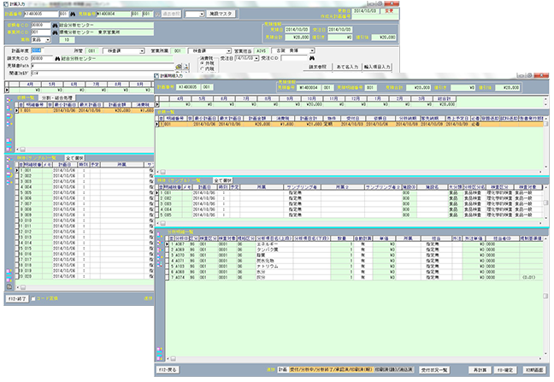The height and width of the screenshot is (382, 554).
Task: Click binoculars search icon beside 計画番号 field
Action: 73,15
